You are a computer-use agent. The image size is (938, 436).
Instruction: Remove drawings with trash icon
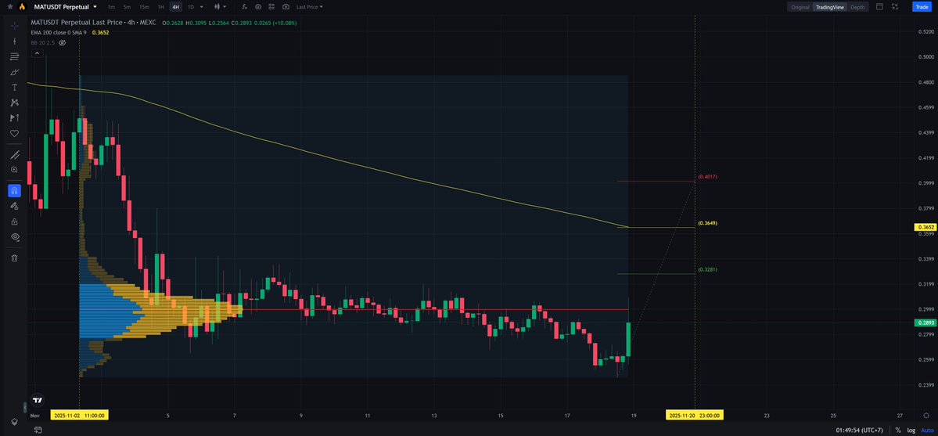pyautogui.click(x=15, y=258)
